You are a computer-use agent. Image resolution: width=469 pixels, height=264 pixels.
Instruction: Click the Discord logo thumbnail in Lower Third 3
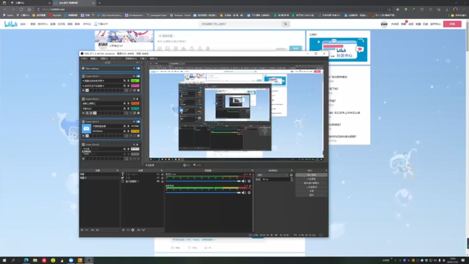(86, 128)
